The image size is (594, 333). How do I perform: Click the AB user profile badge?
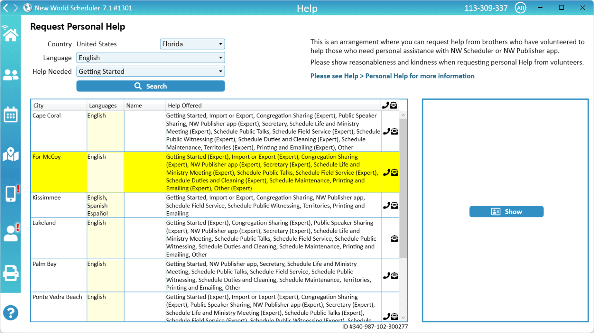521,8
